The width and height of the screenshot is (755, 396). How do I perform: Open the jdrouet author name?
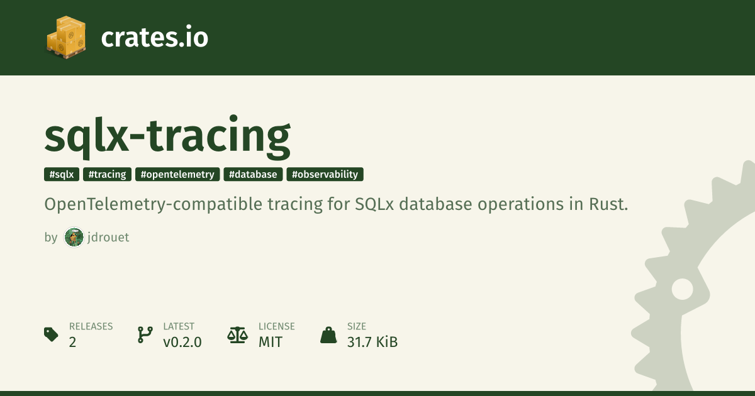coord(108,238)
